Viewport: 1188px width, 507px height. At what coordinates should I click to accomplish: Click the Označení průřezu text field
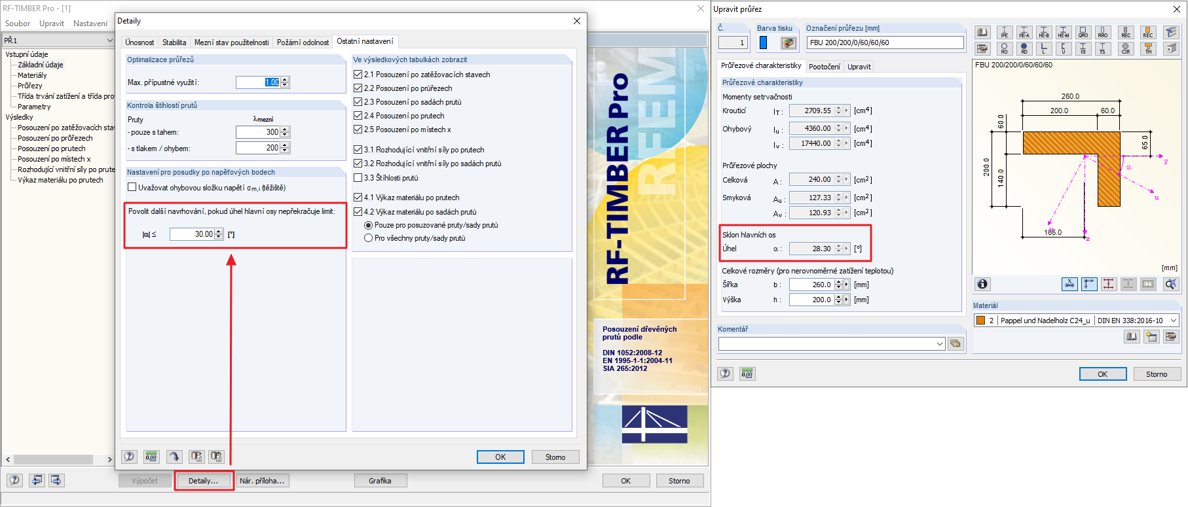(885, 43)
